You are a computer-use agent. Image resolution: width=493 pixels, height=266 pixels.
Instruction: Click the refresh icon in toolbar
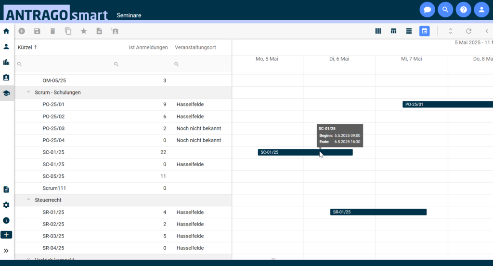click(468, 31)
